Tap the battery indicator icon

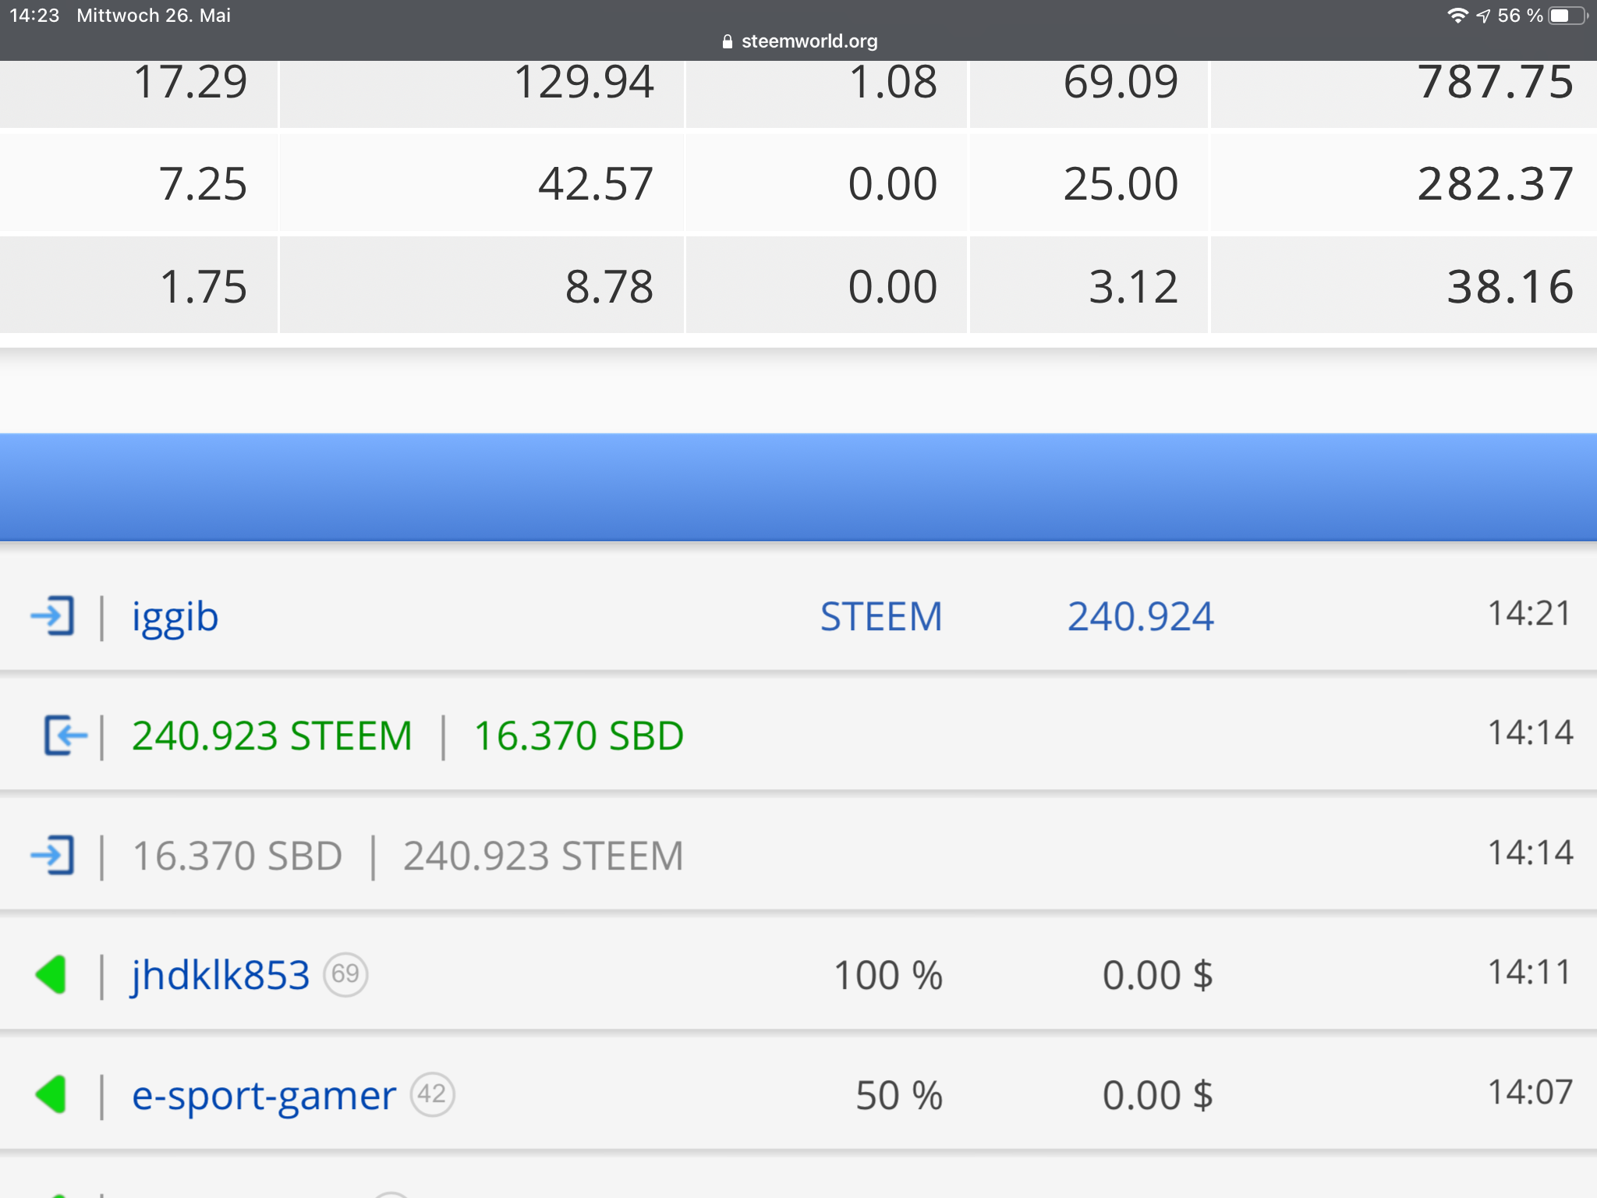coord(1568,16)
